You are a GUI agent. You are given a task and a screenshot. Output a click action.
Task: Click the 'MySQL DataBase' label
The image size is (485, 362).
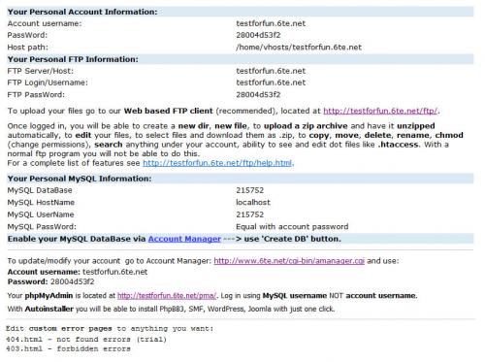tap(40, 190)
